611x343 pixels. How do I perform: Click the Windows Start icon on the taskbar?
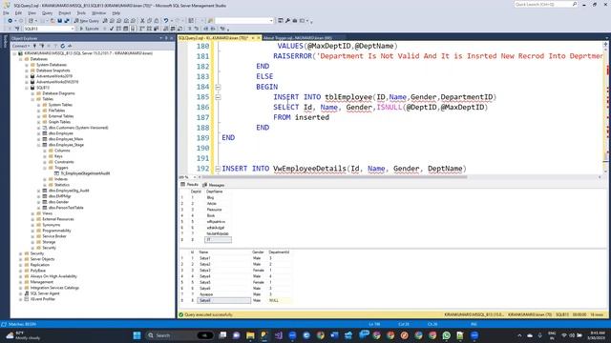[137, 335]
